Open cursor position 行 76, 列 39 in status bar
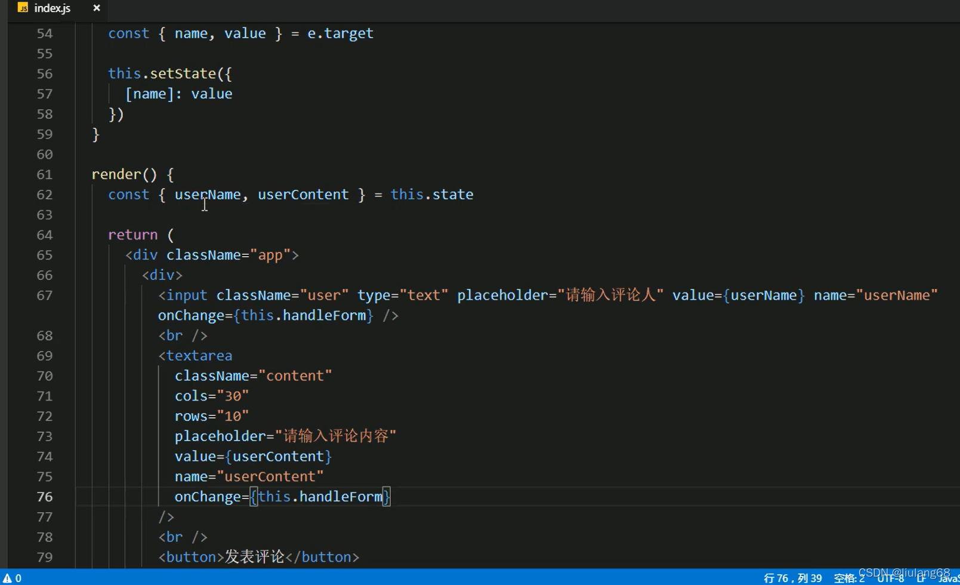 point(792,578)
